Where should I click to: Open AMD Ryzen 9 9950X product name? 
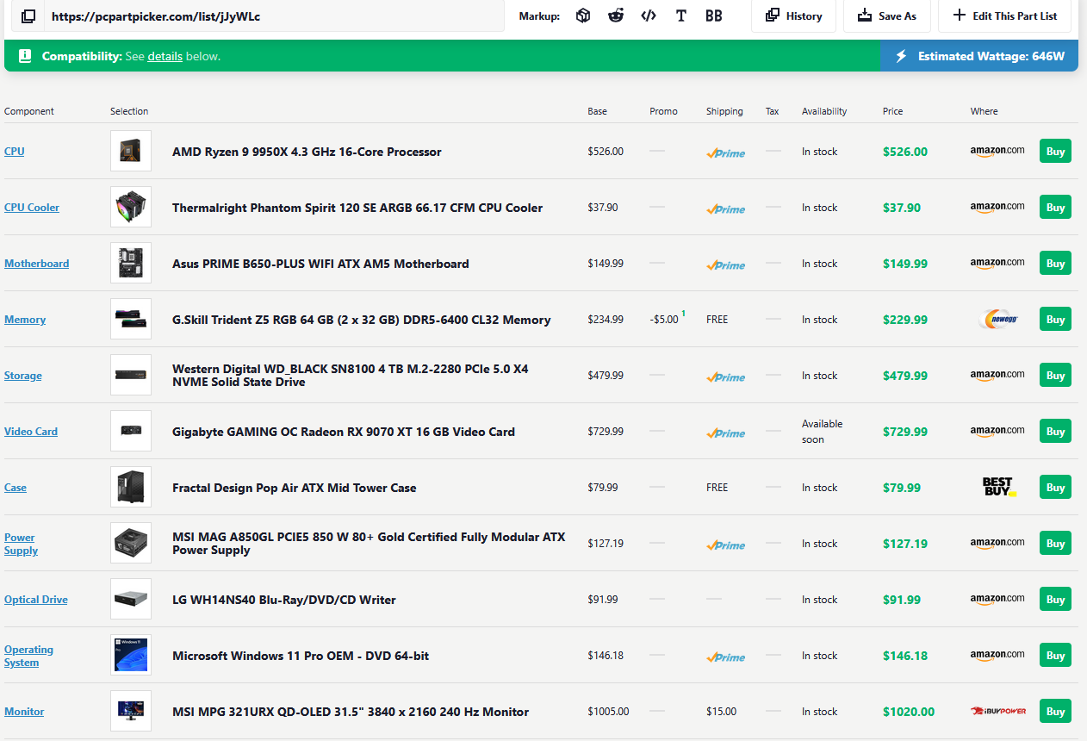point(307,152)
